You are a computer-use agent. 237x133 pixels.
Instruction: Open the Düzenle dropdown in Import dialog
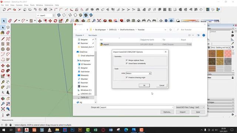80,35
